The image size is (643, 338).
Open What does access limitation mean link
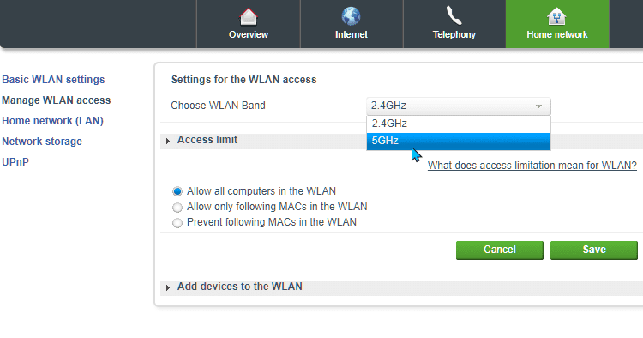click(x=532, y=166)
